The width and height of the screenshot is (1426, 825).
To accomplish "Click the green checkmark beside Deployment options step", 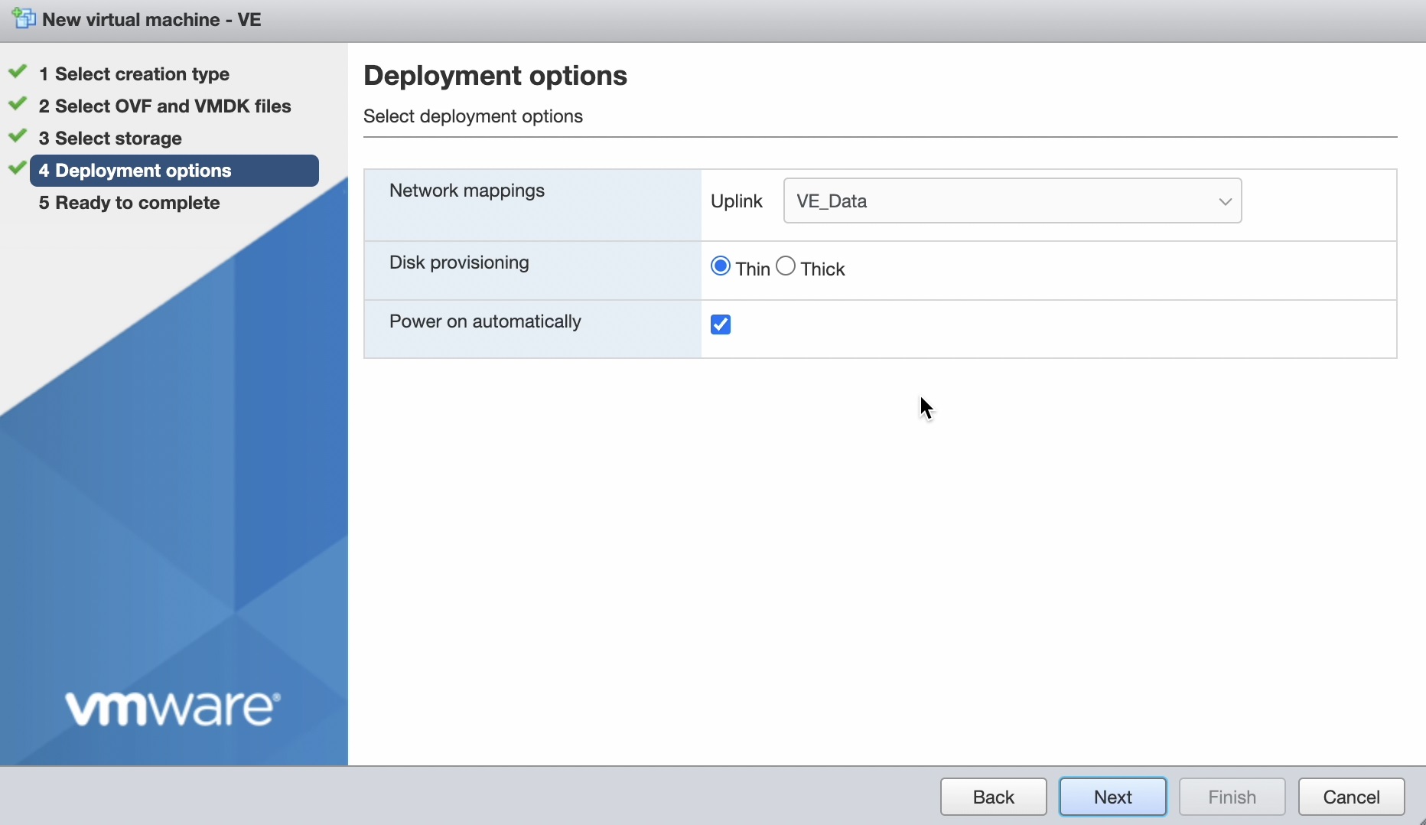I will click(x=18, y=168).
